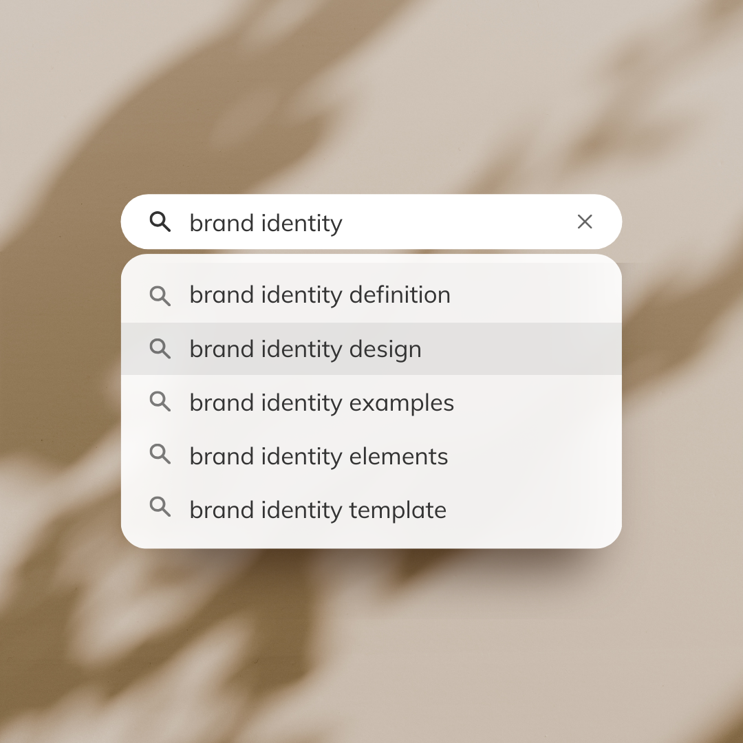This screenshot has width=743, height=743.
Task: Click the word 'template' in last suggestion
Action: tap(398, 510)
